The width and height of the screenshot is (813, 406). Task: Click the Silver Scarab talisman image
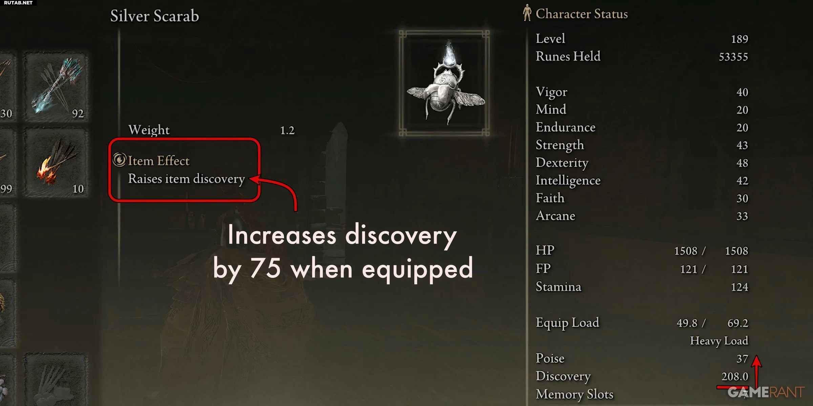(444, 83)
